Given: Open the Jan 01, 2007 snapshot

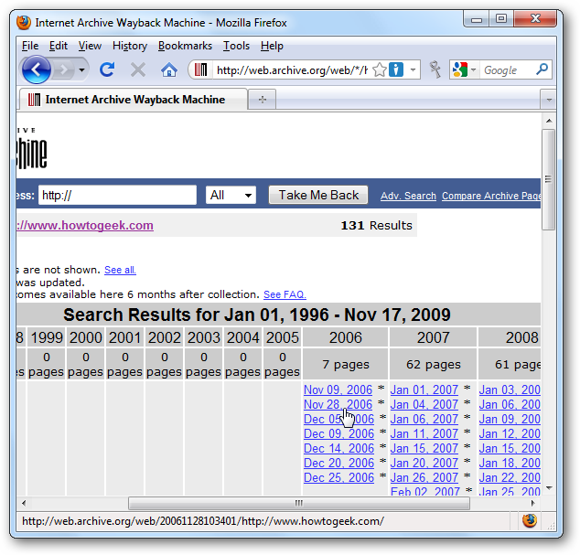Looking at the screenshot, I should click(x=424, y=390).
